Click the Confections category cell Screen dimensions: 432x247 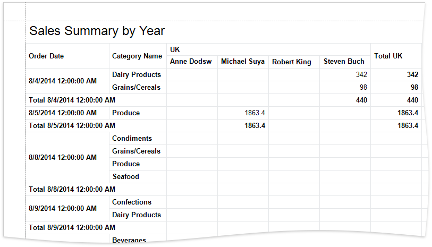tap(132, 202)
